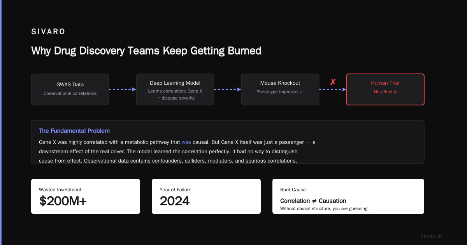Click 'Without causal structure, you are guessing.'
Image resolution: width=467 pixels, height=245 pixels.
[x=324, y=208]
